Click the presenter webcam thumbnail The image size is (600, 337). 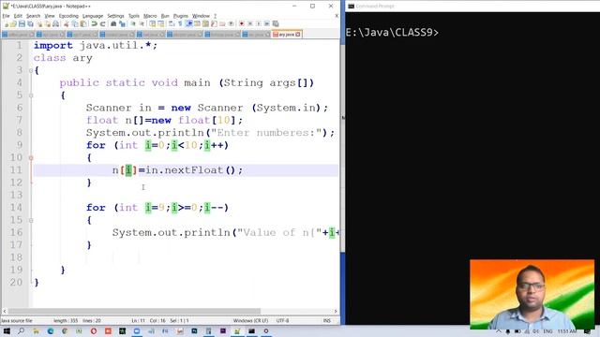(x=532, y=294)
